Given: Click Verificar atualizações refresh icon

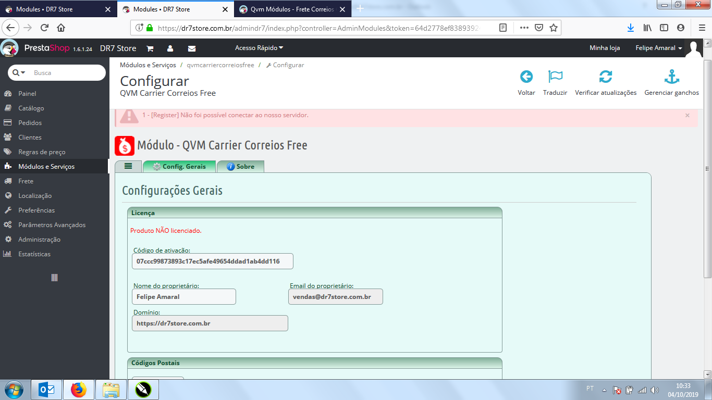Looking at the screenshot, I should [606, 77].
